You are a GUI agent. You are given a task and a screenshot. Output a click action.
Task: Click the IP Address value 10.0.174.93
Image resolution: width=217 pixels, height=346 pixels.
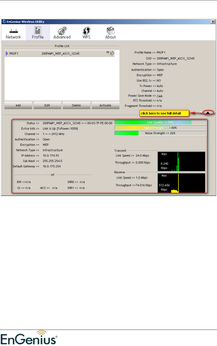pyautogui.click(x=51, y=156)
